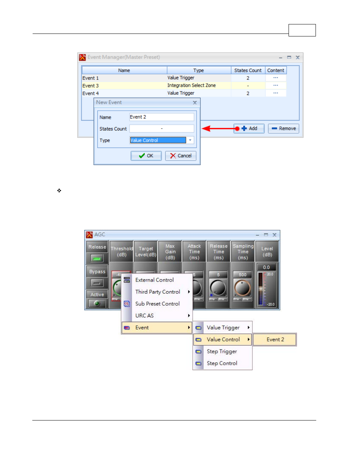The image size is (348, 450).
Task: Expand the URC AS submenu arrow
Action: [x=189, y=316]
